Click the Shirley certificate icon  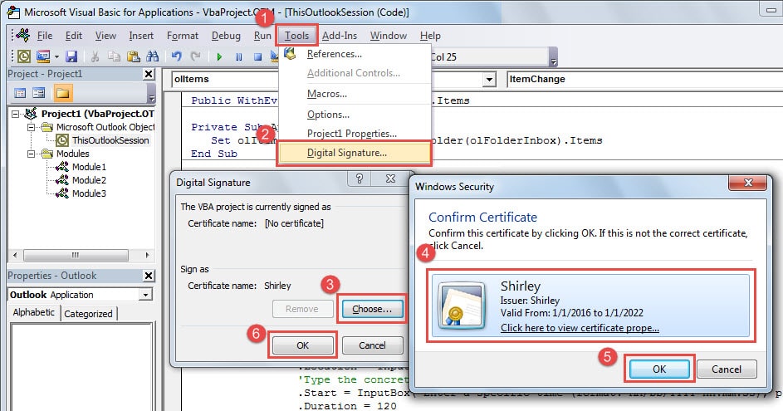[x=462, y=305]
